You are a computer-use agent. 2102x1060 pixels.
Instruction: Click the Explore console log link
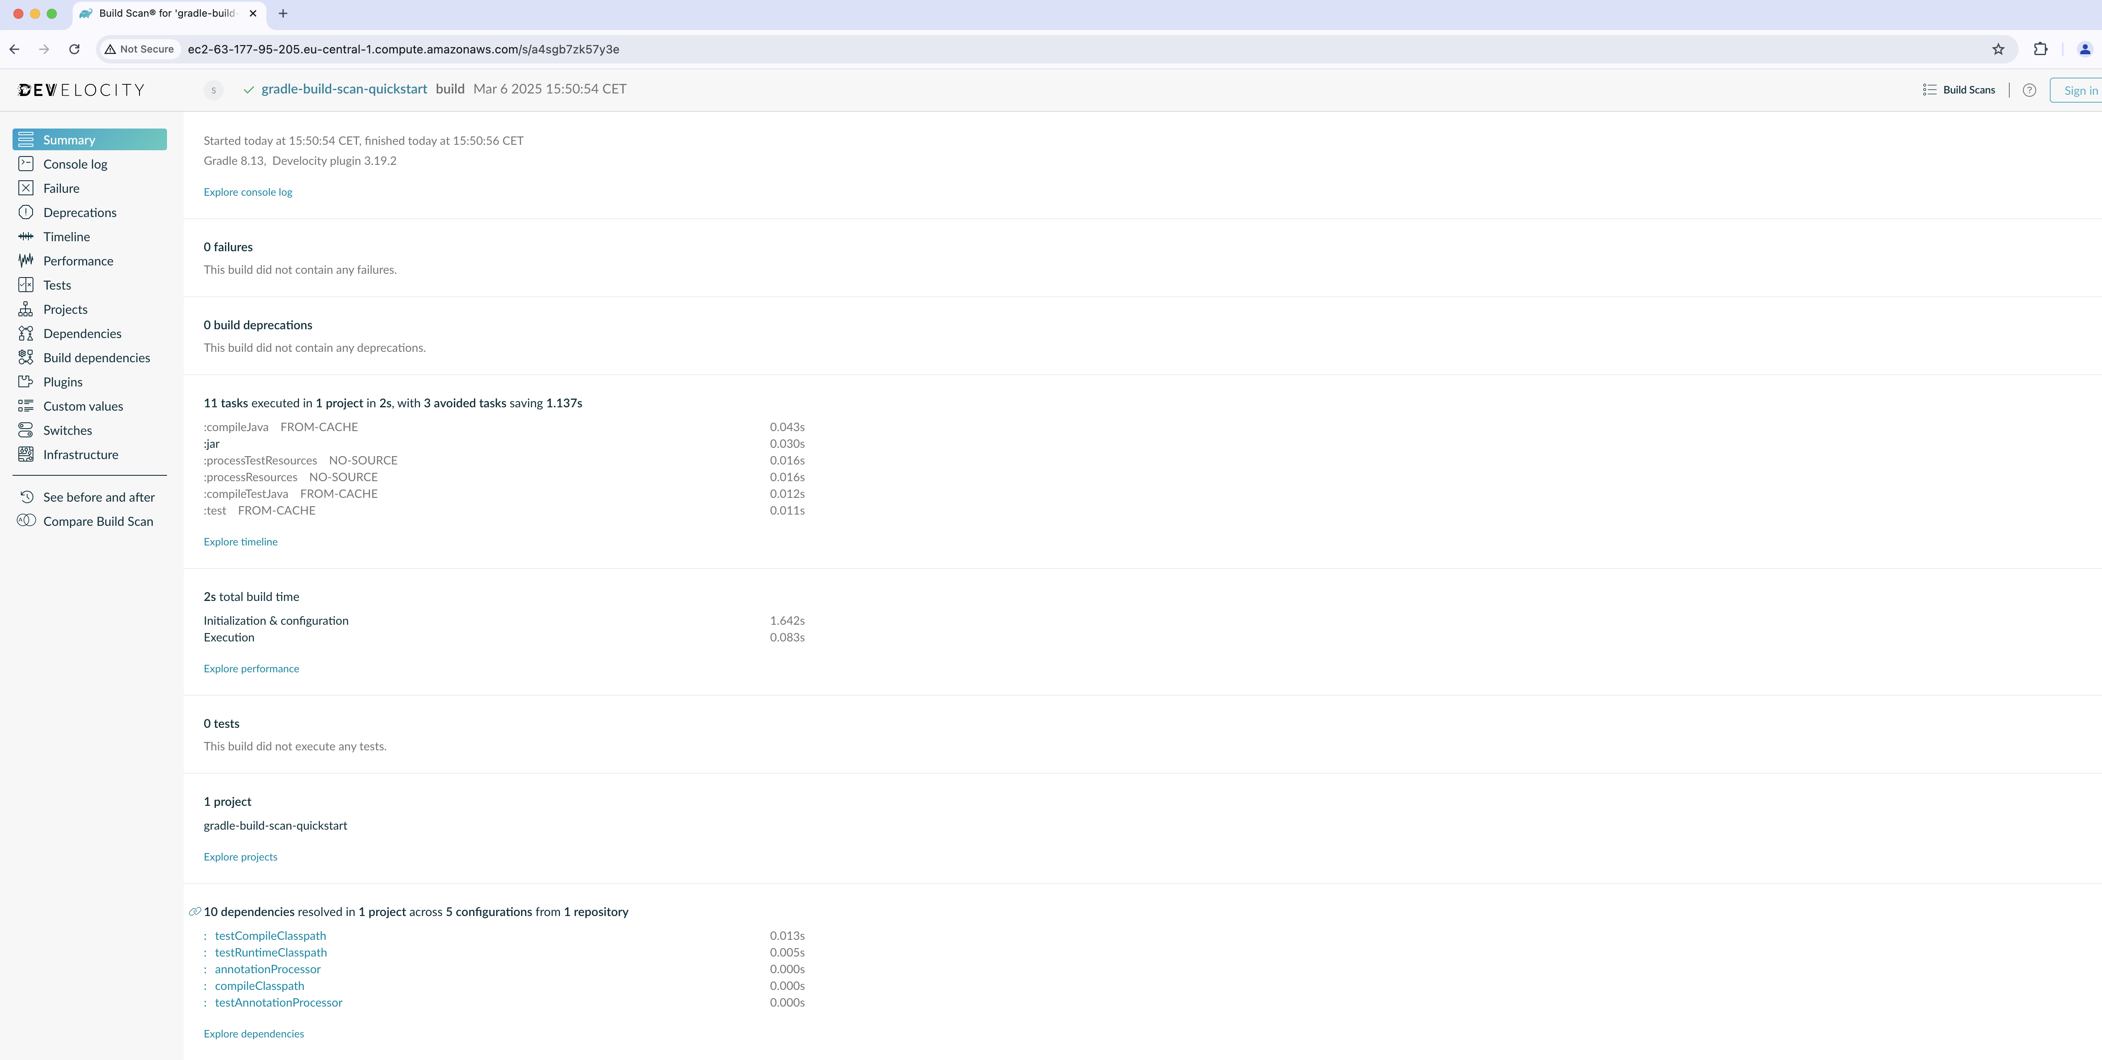247,192
